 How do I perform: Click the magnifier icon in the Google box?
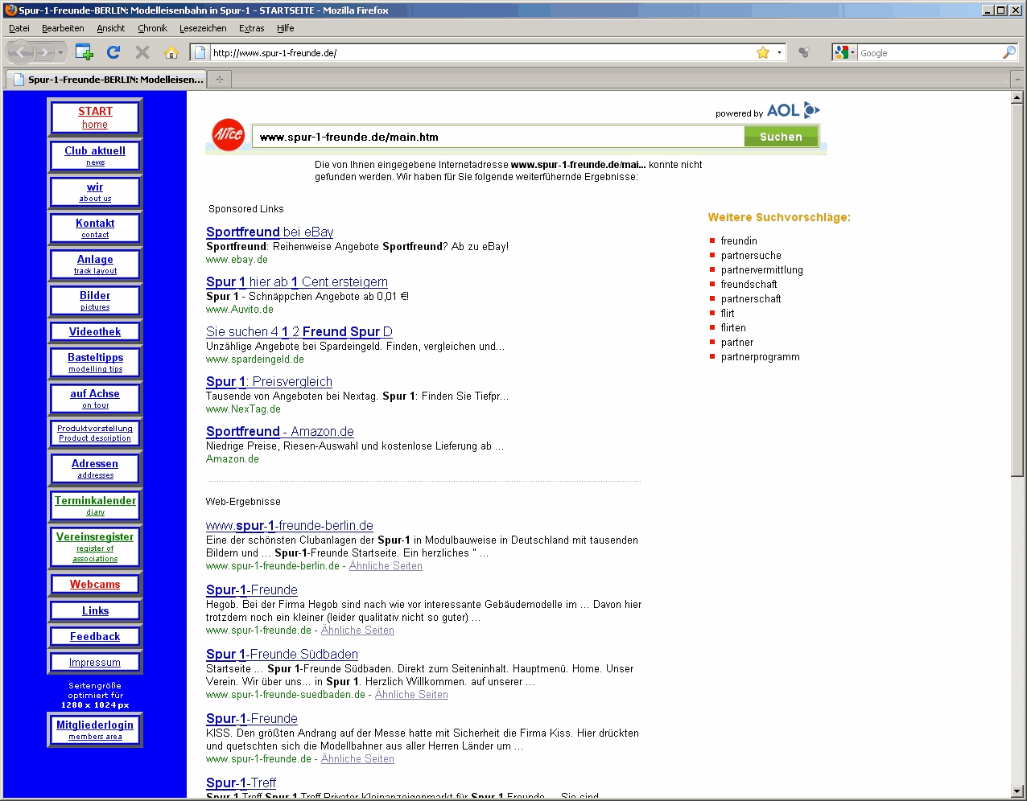(x=1009, y=53)
